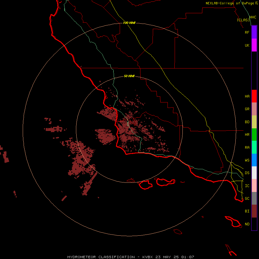The width and height of the screenshot is (259, 259).
Task: Click the ND legend label
Action: 247,224
